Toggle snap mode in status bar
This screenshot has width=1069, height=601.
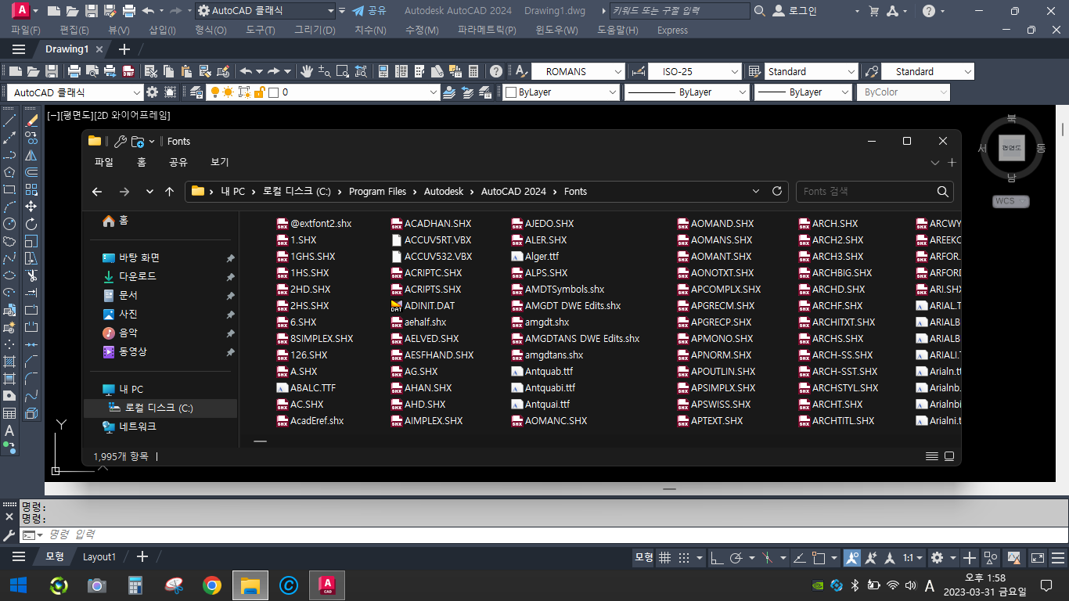point(683,558)
